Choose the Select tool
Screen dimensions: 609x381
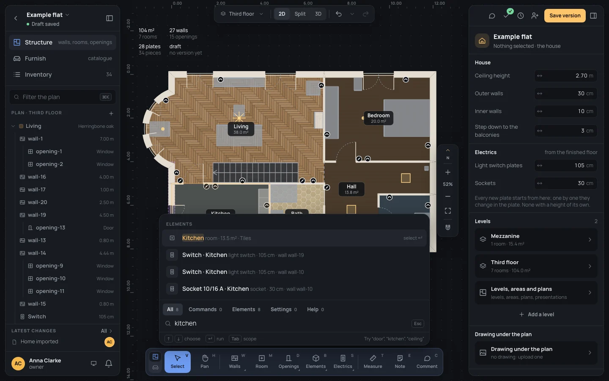pyautogui.click(x=178, y=362)
